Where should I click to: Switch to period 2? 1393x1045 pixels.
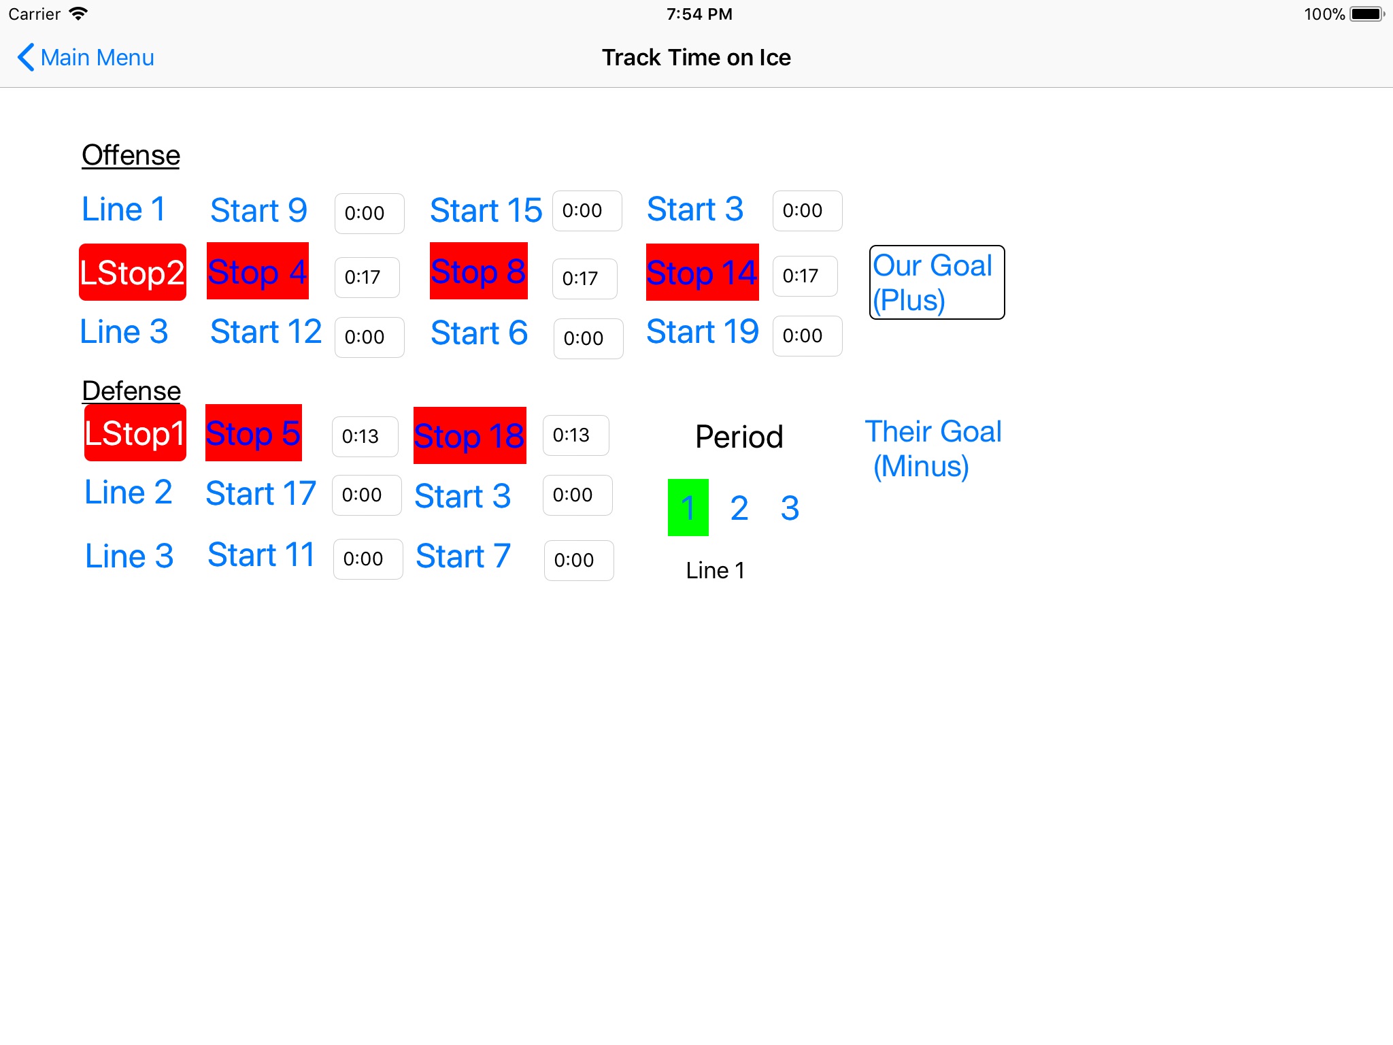coord(737,506)
